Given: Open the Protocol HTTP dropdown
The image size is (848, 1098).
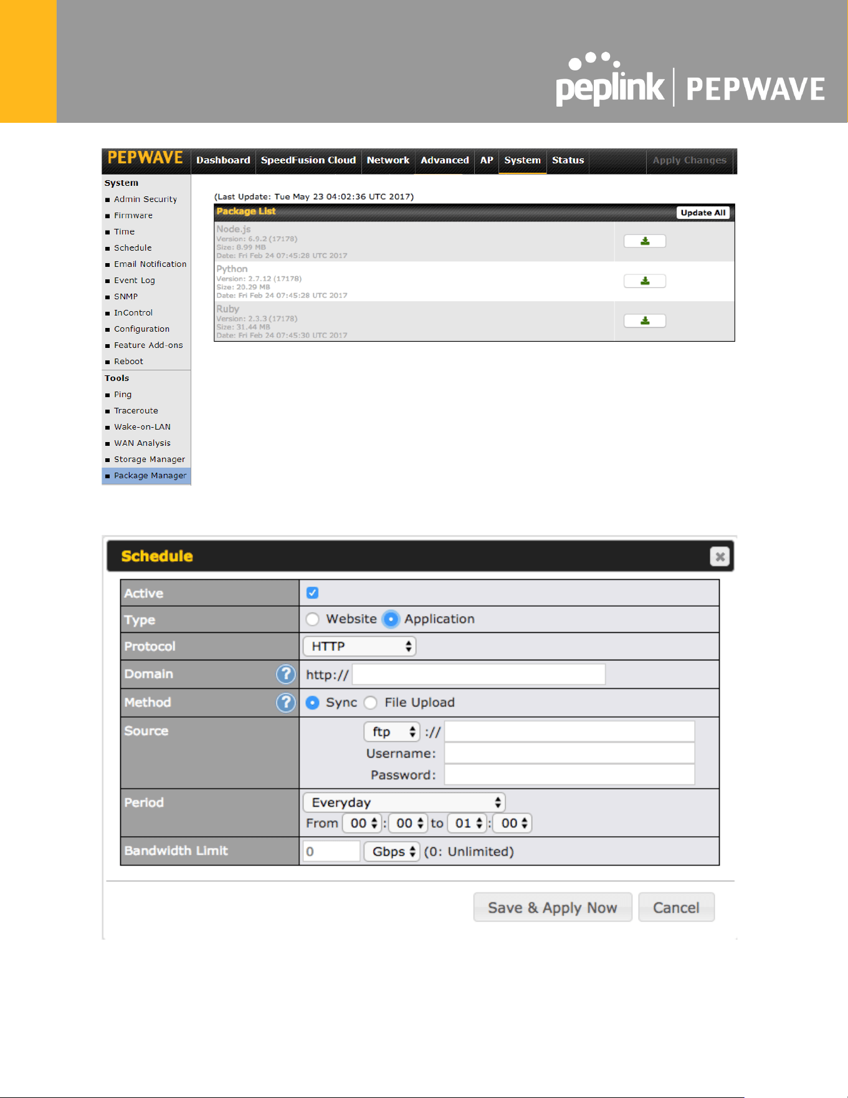Looking at the screenshot, I should [x=360, y=647].
